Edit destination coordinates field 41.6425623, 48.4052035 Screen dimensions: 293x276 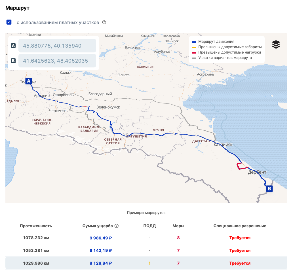pyautogui.click(x=57, y=61)
